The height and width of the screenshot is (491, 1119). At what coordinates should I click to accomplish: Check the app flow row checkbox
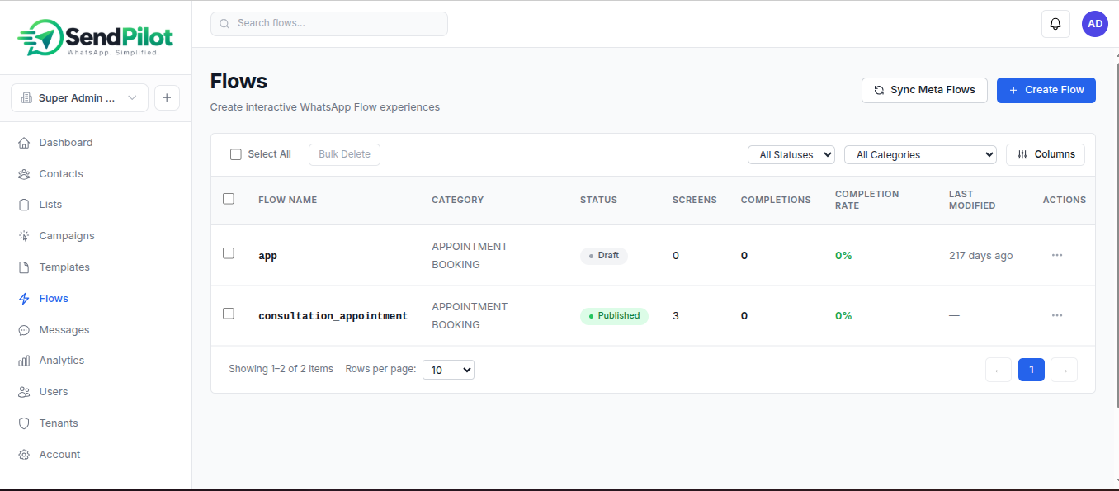[229, 253]
